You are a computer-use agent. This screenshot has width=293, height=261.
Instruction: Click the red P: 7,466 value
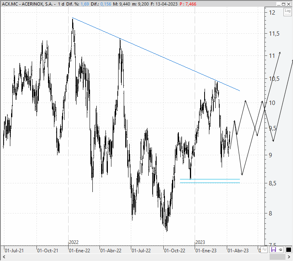[x=188, y=4]
